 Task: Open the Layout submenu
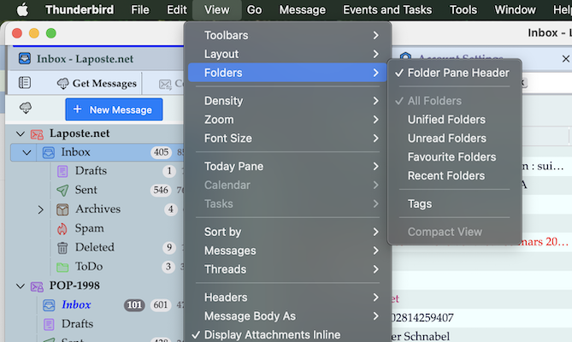(287, 54)
